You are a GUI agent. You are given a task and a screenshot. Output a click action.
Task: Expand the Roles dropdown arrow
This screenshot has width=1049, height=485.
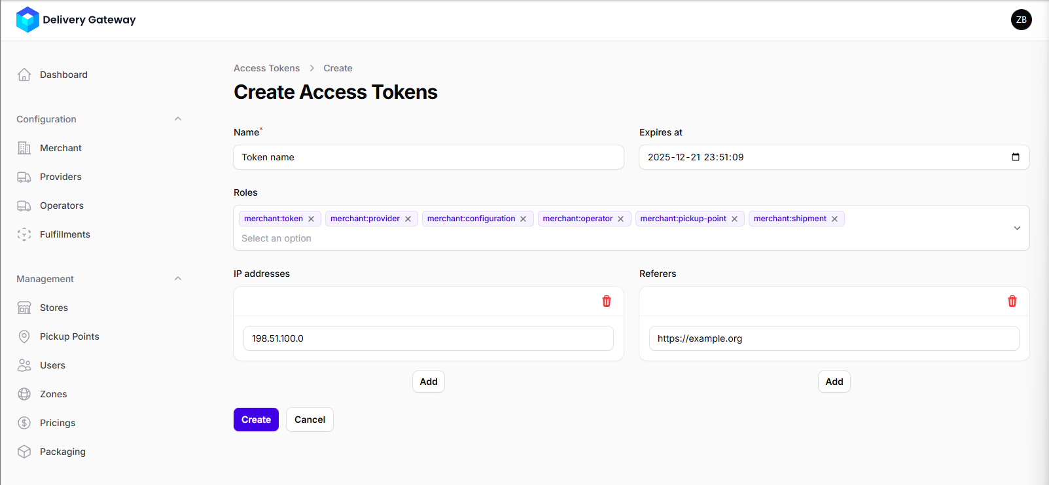1017,228
